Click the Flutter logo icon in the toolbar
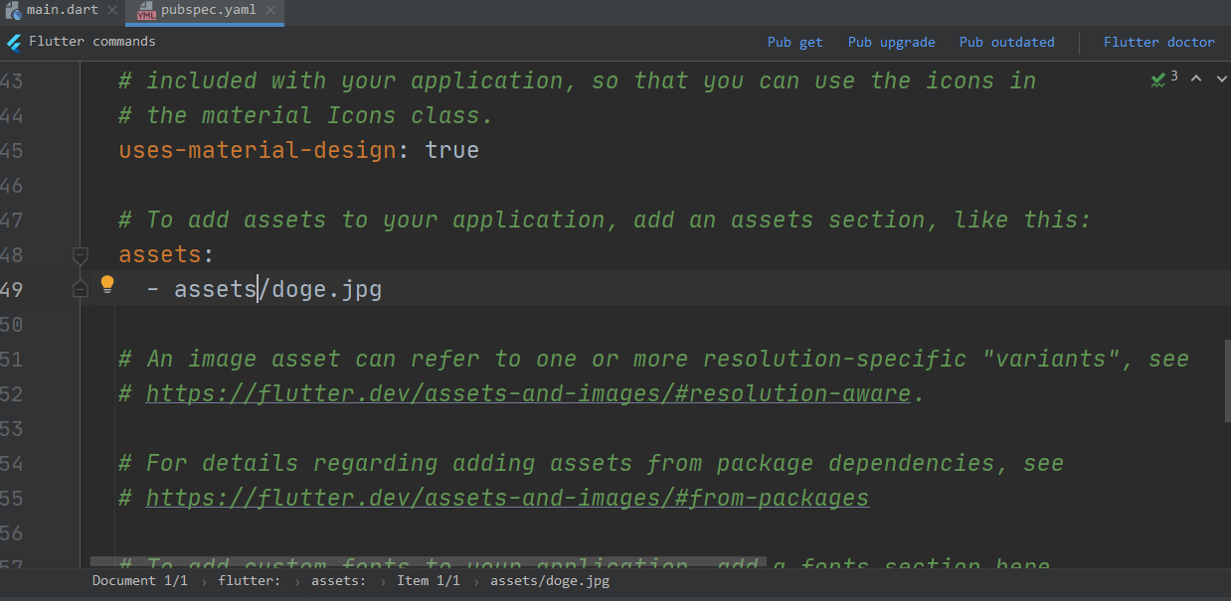Image resolution: width=1231 pixels, height=601 pixels. (x=13, y=42)
